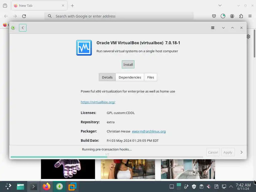Open the clipboard tray icon
The width and height of the screenshot is (256, 192).
(x=201, y=186)
